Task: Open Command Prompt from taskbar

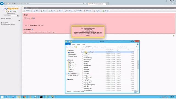Action: 41,97
